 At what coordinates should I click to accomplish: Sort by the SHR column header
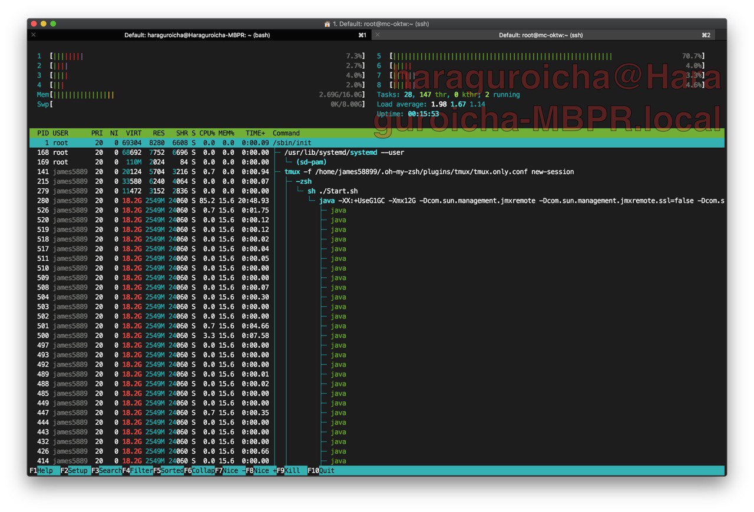pos(182,134)
